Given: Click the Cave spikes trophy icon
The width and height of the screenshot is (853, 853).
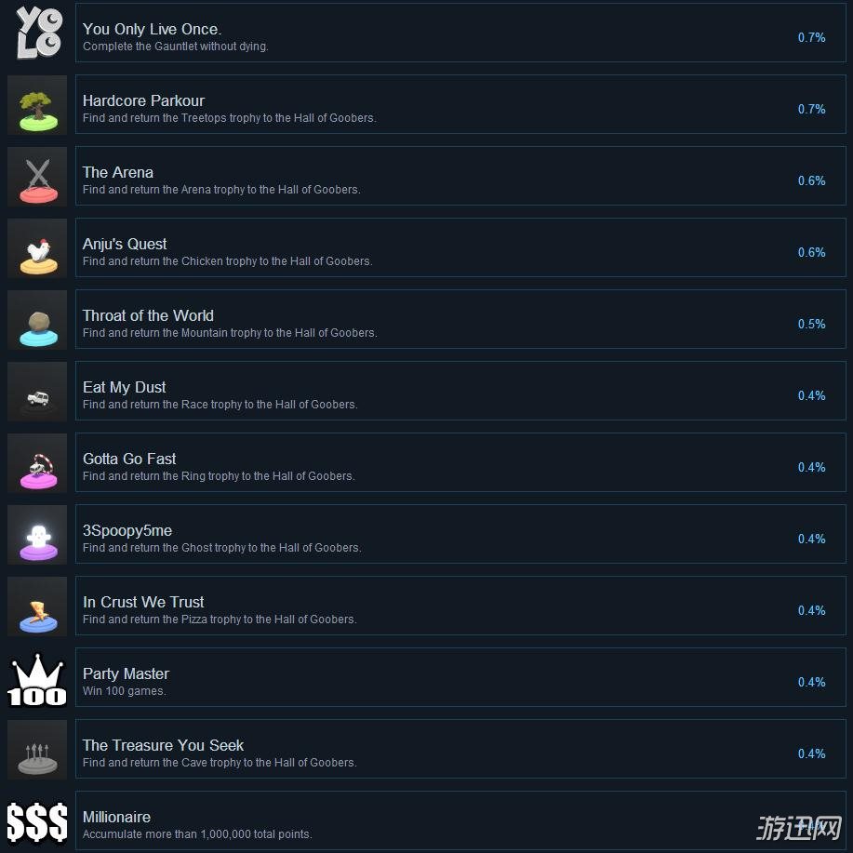Looking at the screenshot, I should click(37, 751).
